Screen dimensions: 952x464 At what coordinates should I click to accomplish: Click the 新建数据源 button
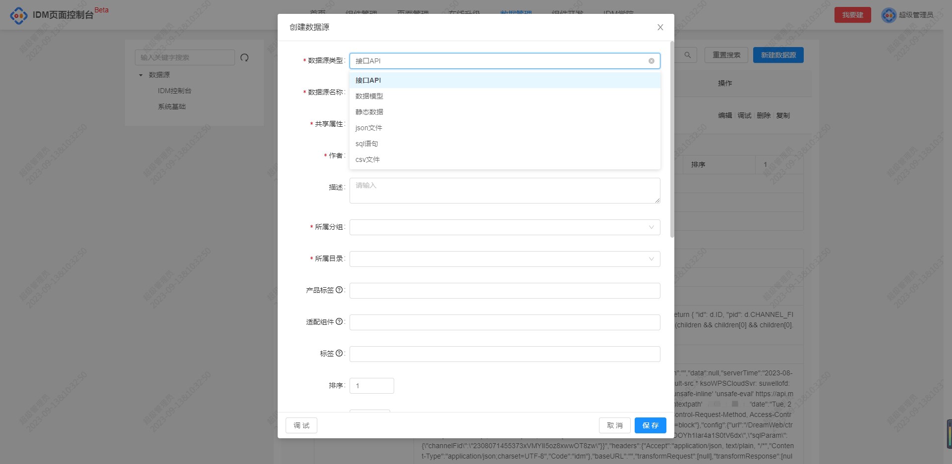click(778, 55)
